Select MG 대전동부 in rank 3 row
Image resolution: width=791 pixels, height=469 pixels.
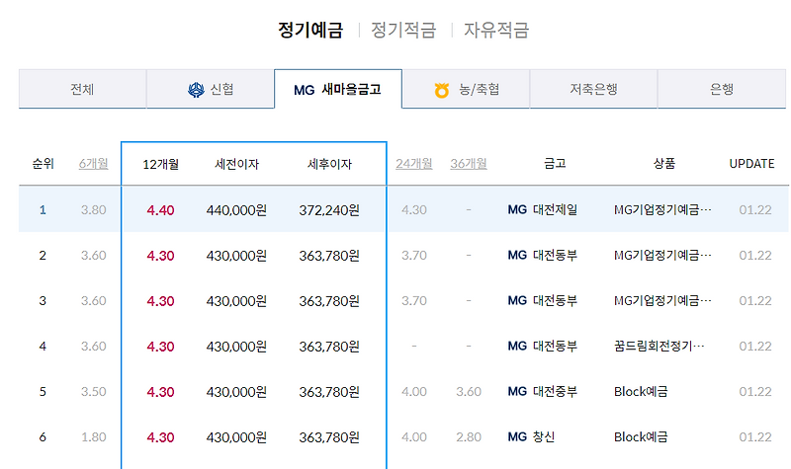pos(542,300)
